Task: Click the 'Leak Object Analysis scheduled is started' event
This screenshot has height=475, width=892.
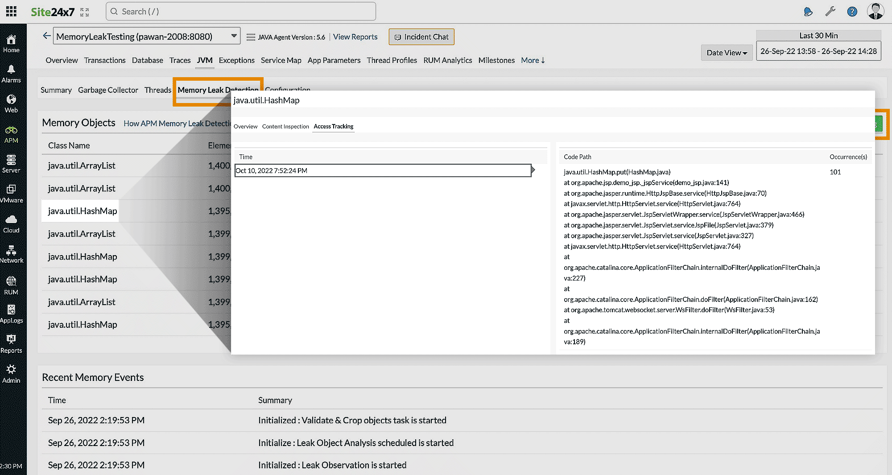Action: point(355,443)
